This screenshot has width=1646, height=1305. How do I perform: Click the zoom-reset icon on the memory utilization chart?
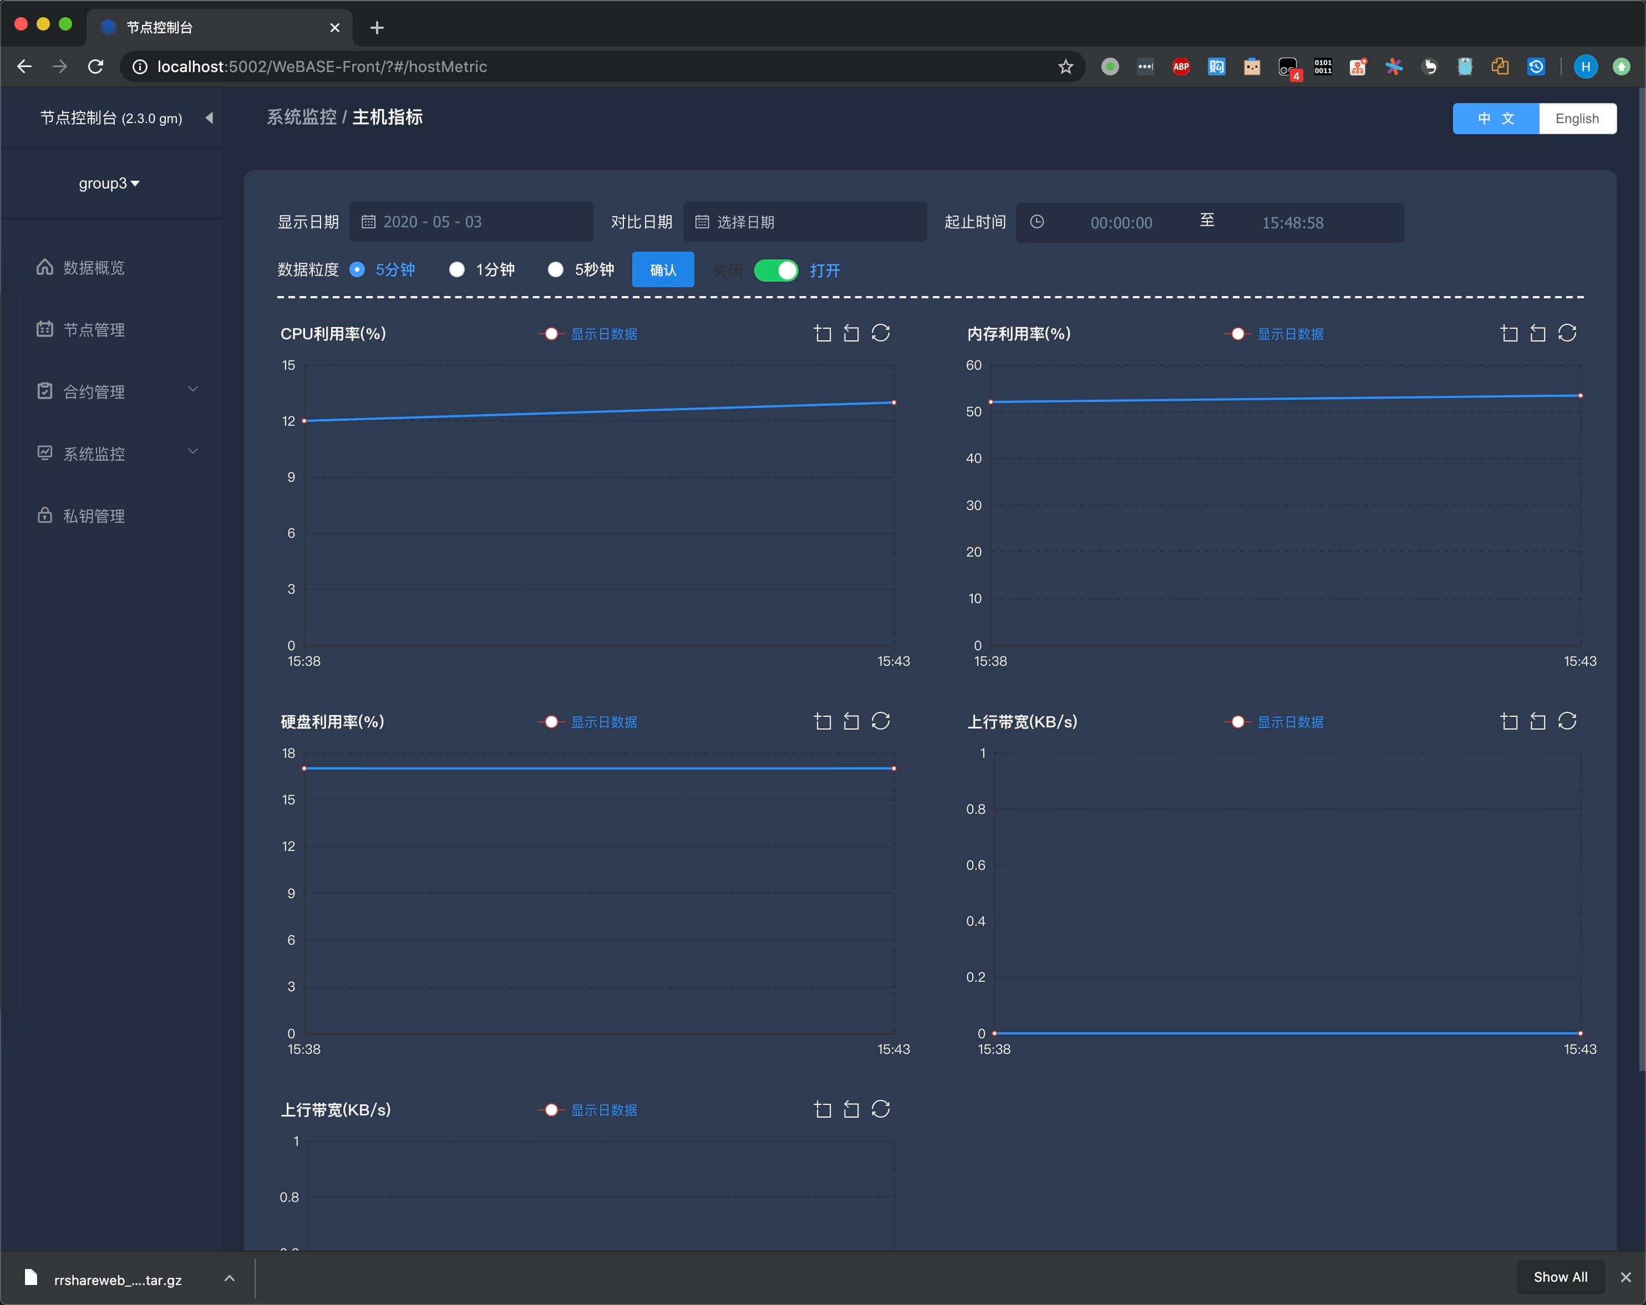[1538, 334]
